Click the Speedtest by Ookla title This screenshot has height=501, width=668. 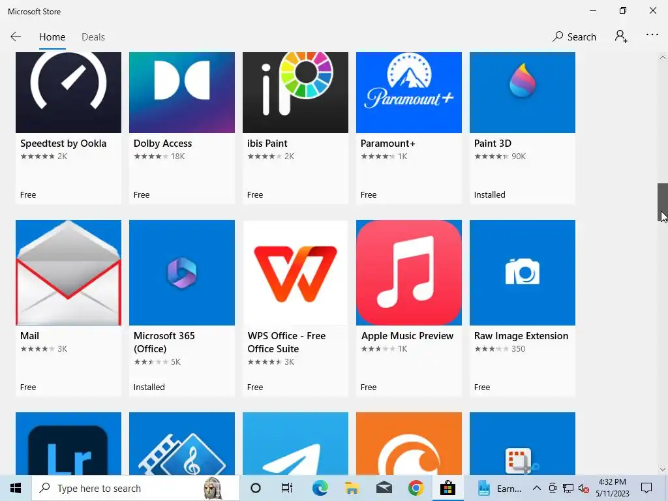click(x=63, y=144)
